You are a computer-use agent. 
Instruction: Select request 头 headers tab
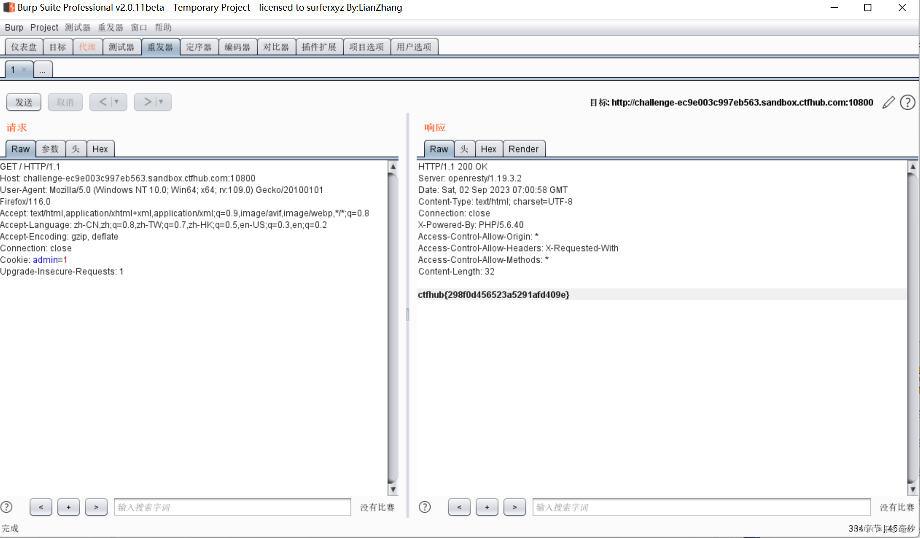coord(76,149)
